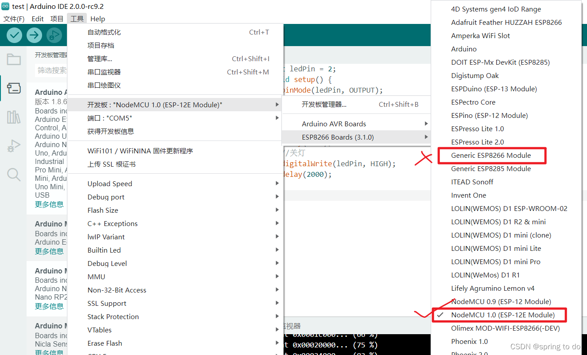Expand Non-32-Bit Access submenu
587x355 pixels.
click(x=175, y=290)
